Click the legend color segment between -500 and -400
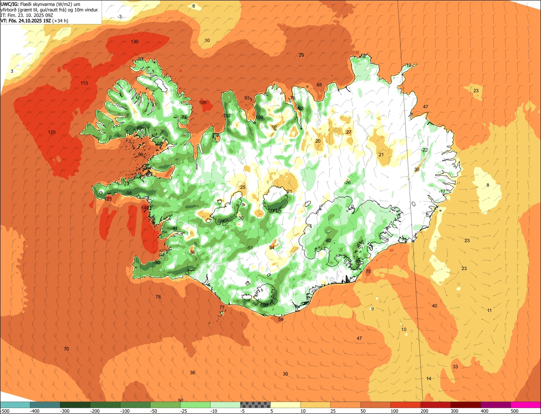 pos(15,405)
